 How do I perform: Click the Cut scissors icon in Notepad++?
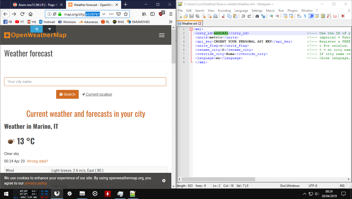223,16
